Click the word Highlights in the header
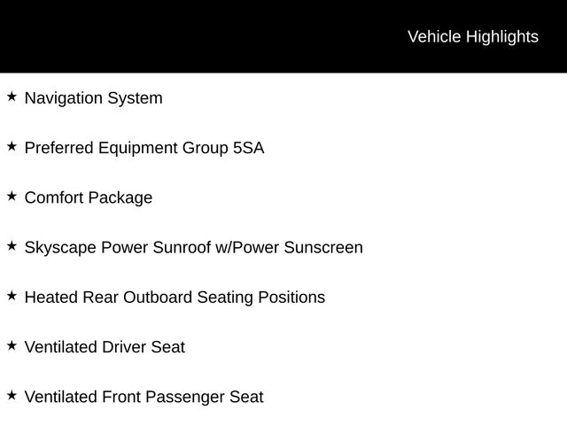The width and height of the screenshot is (567, 425). coord(502,37)
